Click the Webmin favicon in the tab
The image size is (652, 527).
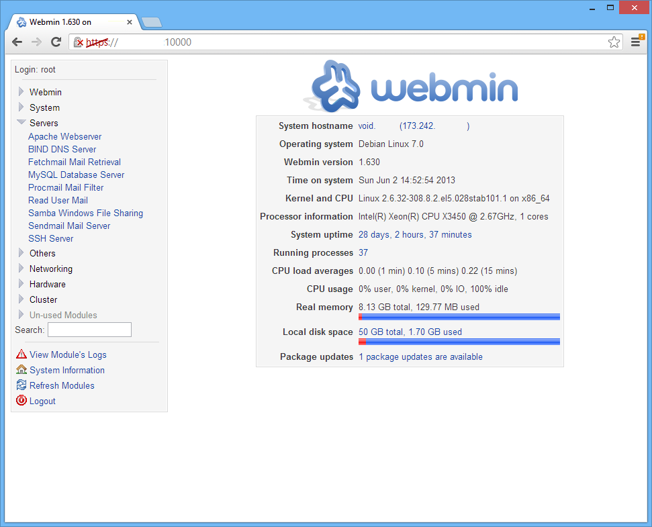pos(21,22)
